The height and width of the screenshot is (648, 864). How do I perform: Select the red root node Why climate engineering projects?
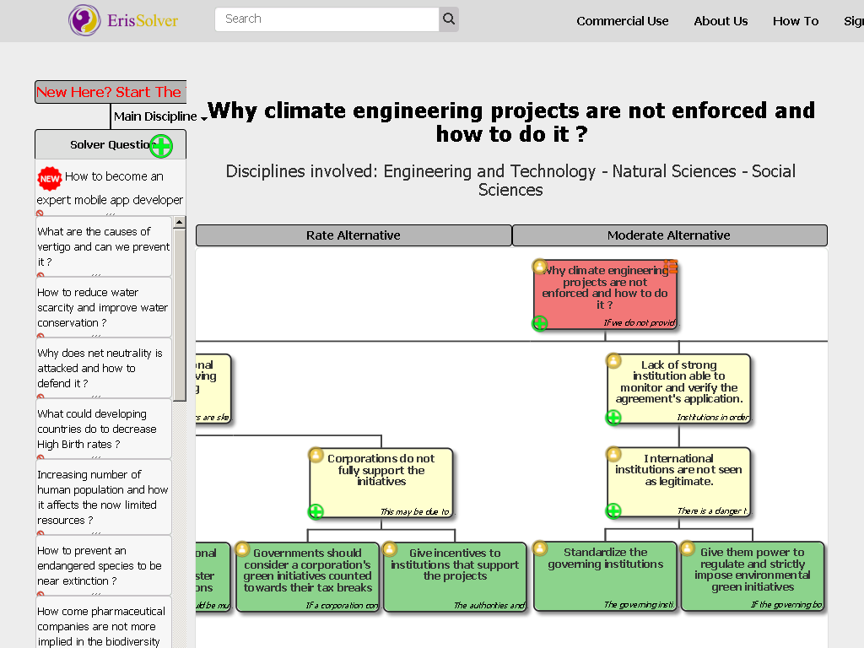[605, 294]
